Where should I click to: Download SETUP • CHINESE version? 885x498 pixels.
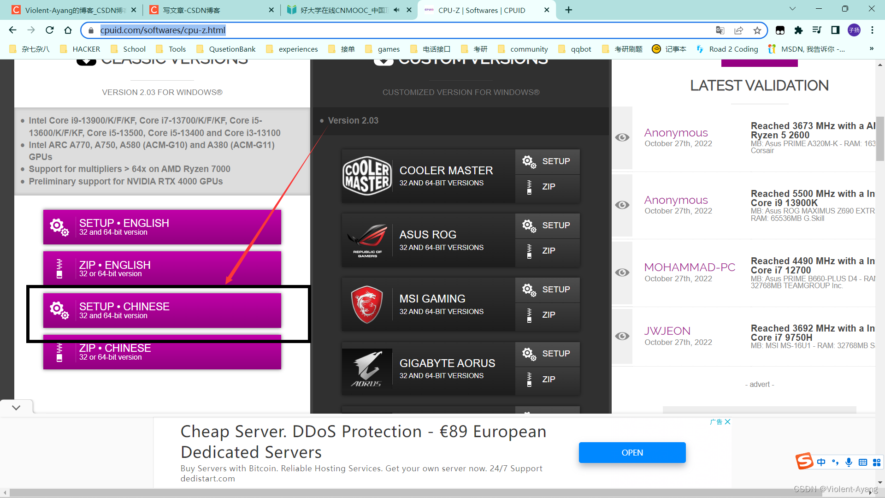coord(162,310)
